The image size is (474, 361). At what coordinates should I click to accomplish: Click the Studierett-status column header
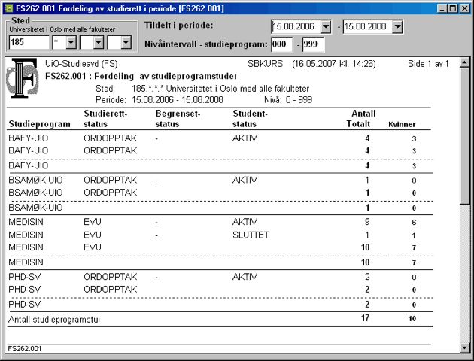tap(105, 119)
